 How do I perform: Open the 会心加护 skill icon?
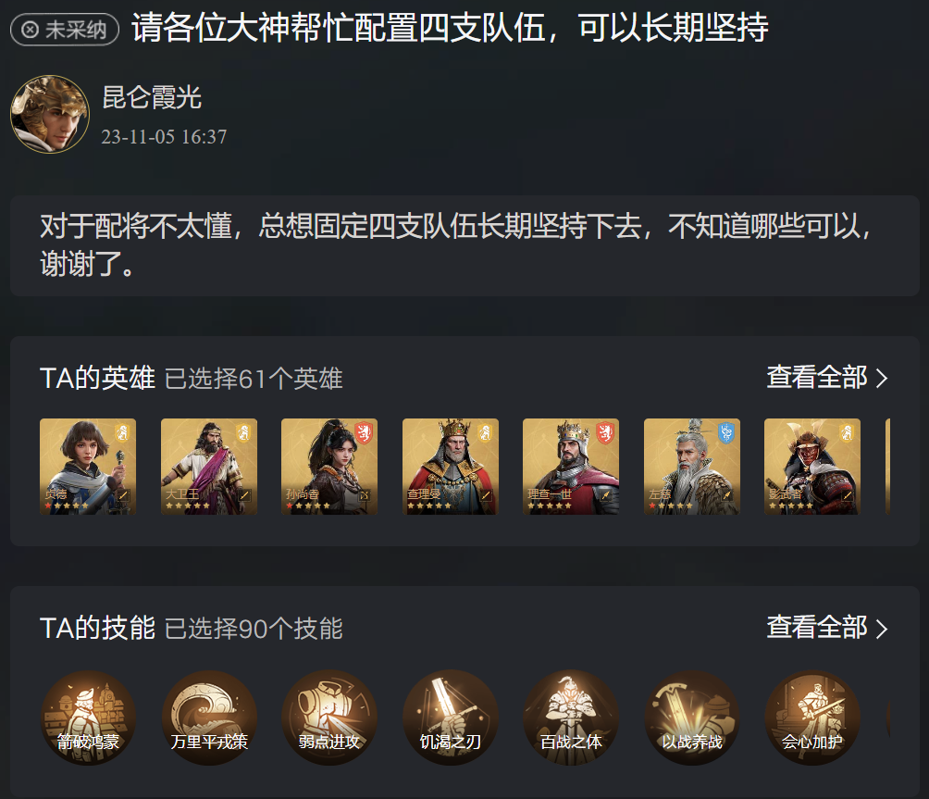click(x=812, y=718)
